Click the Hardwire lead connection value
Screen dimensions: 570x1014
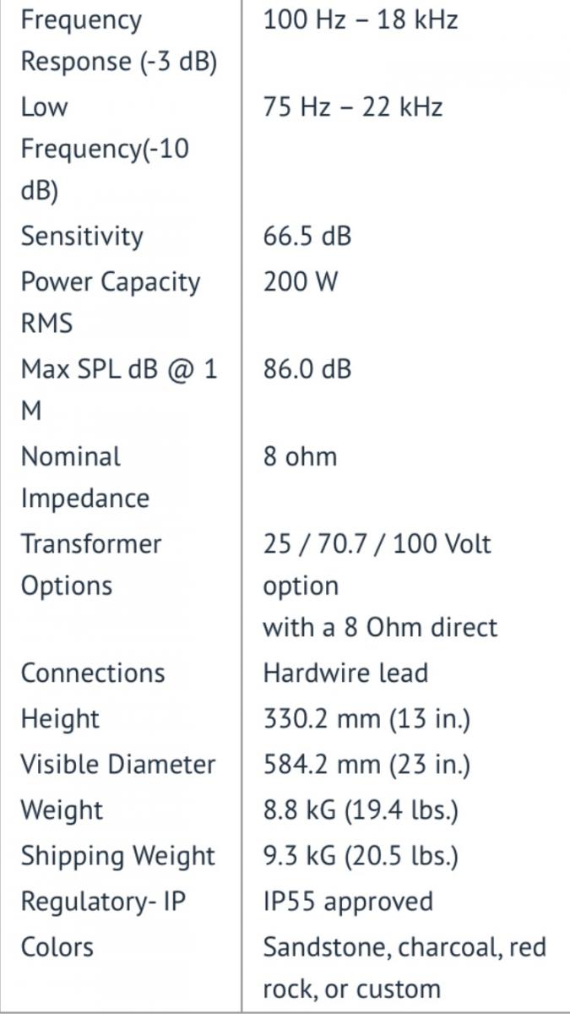pyautogui.click(x=345, y=673)
